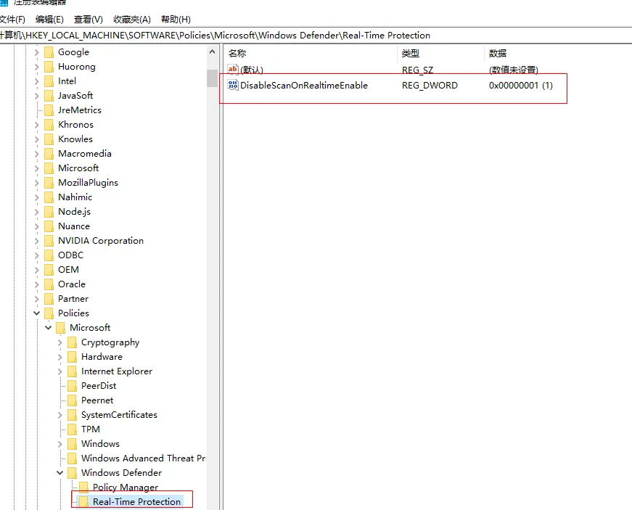This screenshot has height=510, width=632.
Task: Select the Windows Advanced Threat Protection key
Action: [x=143, y=458]
